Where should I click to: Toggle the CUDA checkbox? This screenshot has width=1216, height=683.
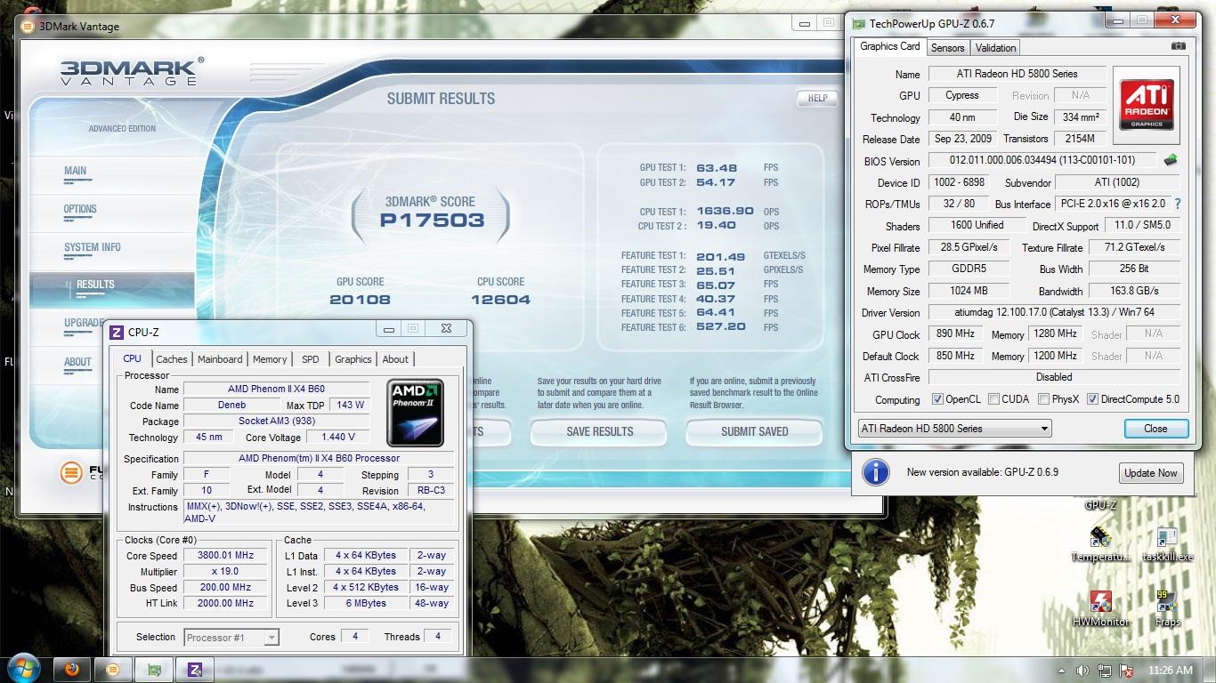(x=993, y=399)
